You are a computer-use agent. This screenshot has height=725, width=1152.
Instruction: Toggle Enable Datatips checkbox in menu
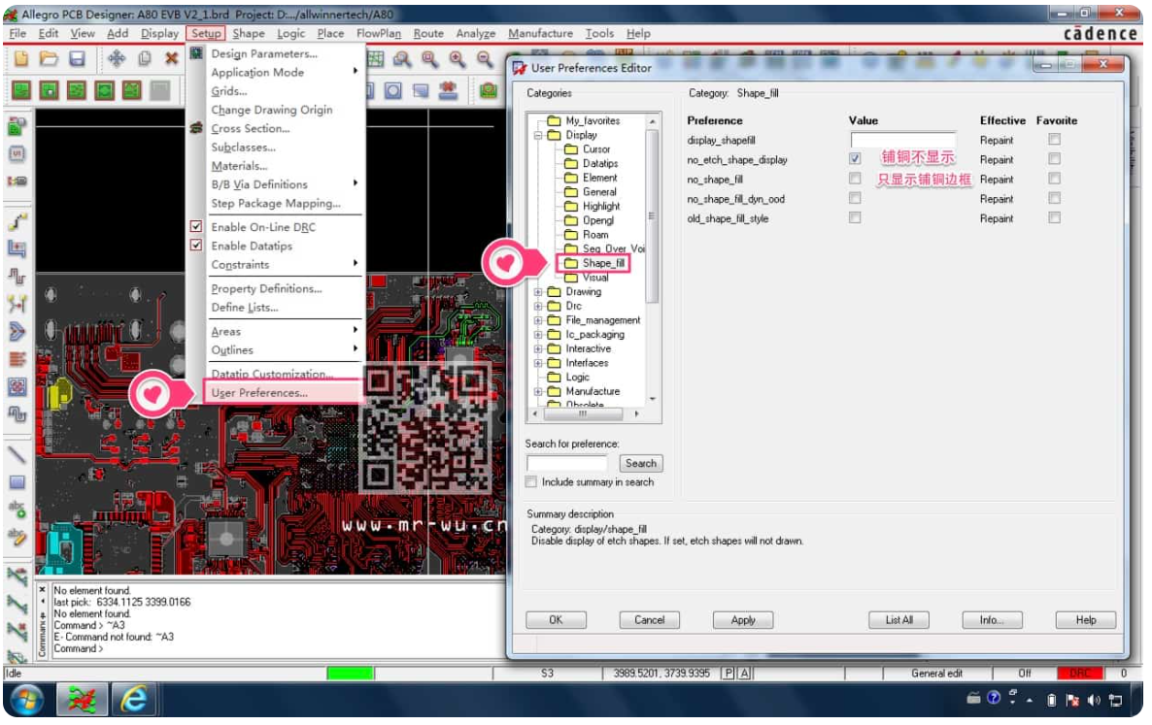196,246
